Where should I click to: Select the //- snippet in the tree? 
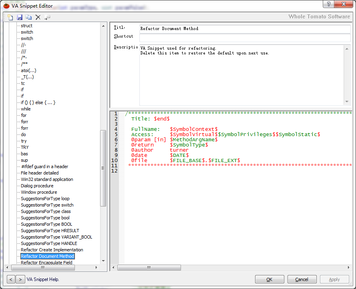[24, 45]
